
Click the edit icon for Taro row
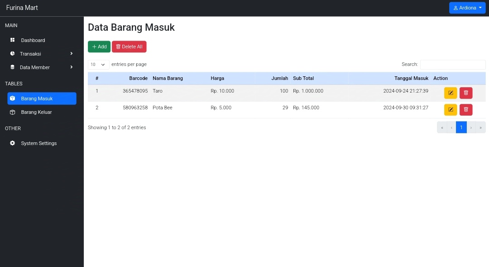point(450,93)
